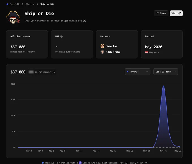The height and width of the screenshot is (164, 192).
Task: Click the All-time revenue $37,880 value
Action: (18, 47)
